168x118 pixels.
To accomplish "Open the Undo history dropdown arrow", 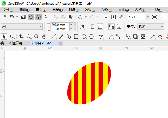I will click(86, 17).
